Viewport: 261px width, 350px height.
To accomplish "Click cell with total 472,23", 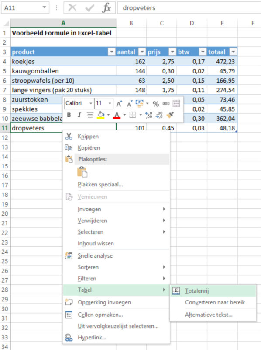I will (x=222, y=62).
